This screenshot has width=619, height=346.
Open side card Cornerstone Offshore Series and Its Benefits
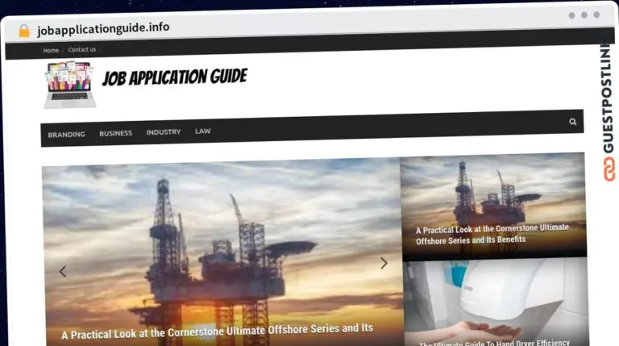pyautogui.click(x=492, y=234)
